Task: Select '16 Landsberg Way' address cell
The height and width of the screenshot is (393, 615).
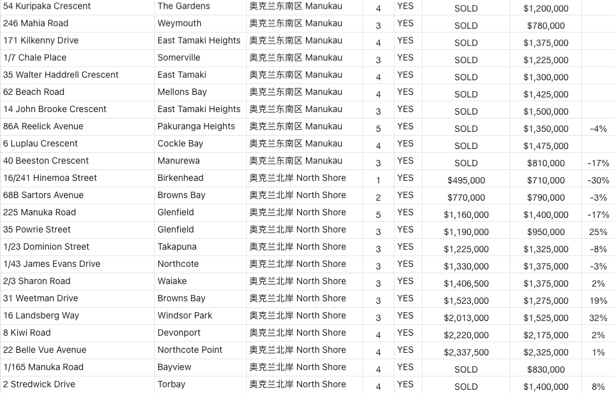Action: tap(77, 317)
